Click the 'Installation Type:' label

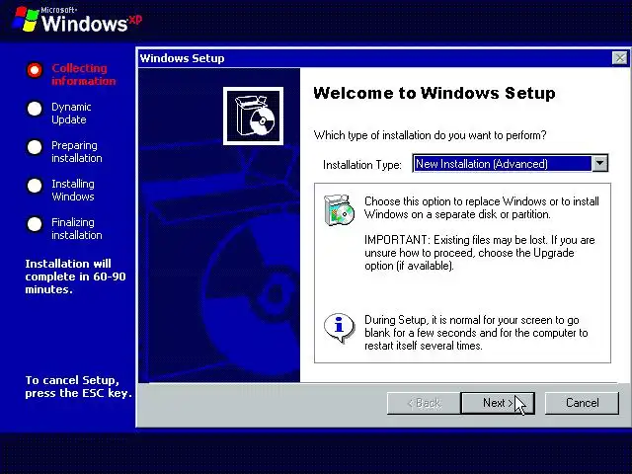tap(362, 165)
